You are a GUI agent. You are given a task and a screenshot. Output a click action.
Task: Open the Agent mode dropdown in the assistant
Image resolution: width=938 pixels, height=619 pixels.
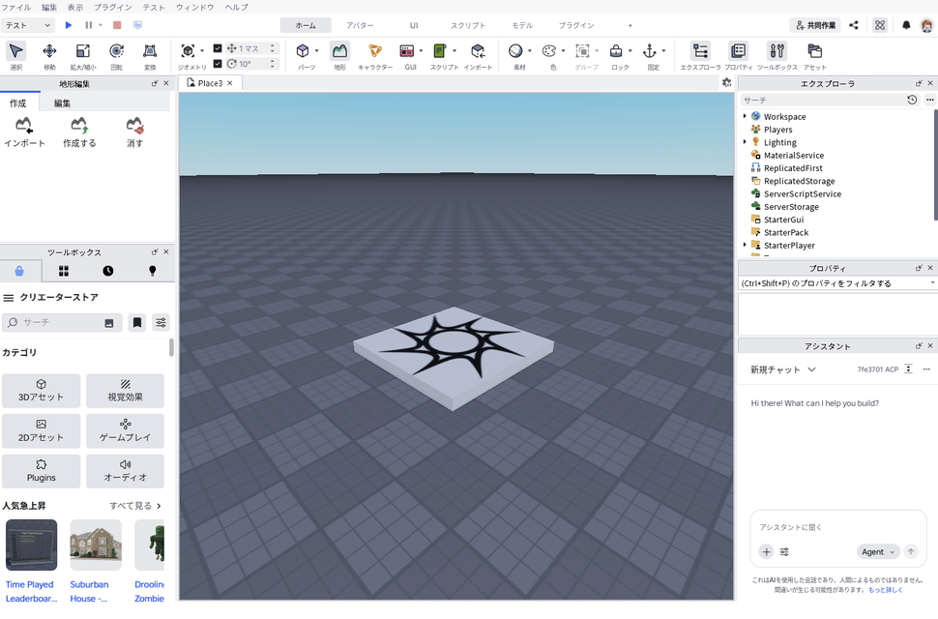click(878, 552)
